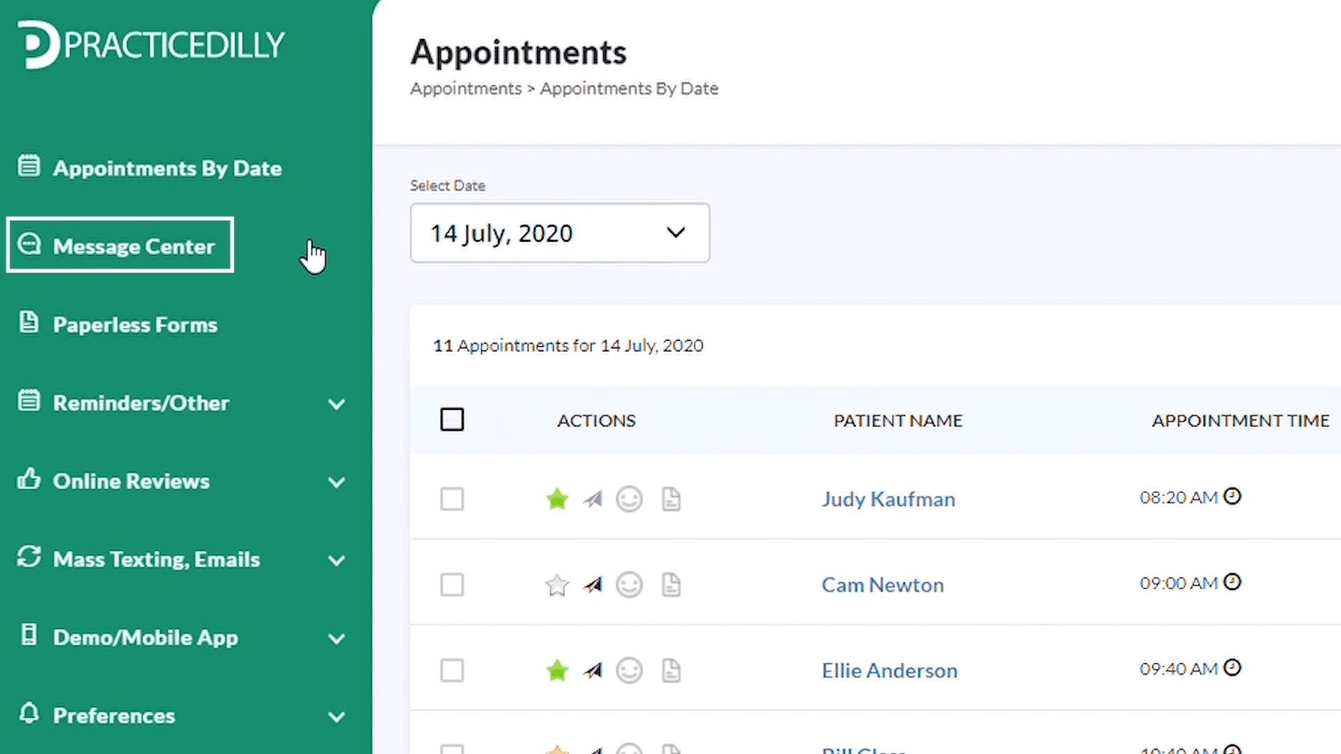The height and width of the screenshot is (754, 1341).
Task: Click the smiley icon for Ellie Anderson
Action: pyautogui.click(x=629, y=671)
